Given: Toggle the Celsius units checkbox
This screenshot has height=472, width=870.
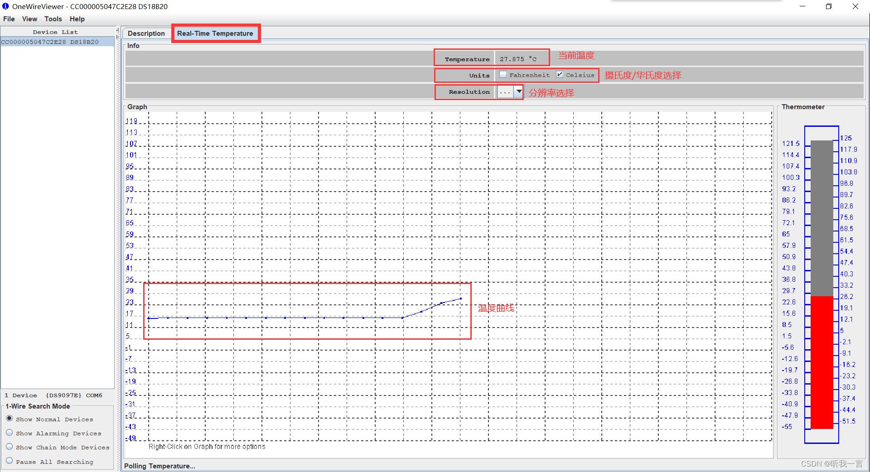Looking at the screenshot, I should (560, 75).
